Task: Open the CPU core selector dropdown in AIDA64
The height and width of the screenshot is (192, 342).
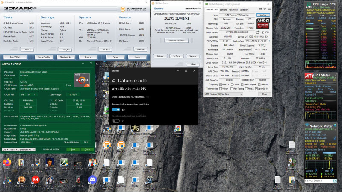Action: [x=19, y=150]
